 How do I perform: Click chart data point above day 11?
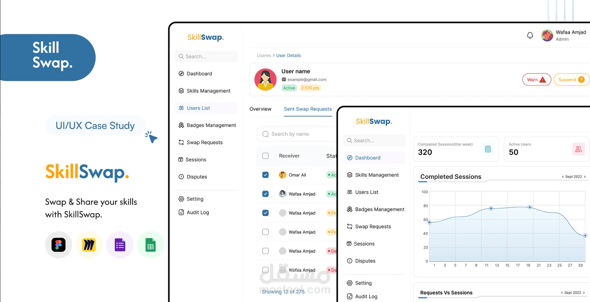tap(491, 208)
